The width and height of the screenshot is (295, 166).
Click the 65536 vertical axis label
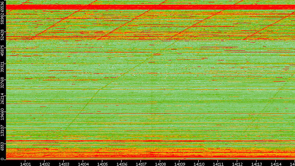[2, 6]
